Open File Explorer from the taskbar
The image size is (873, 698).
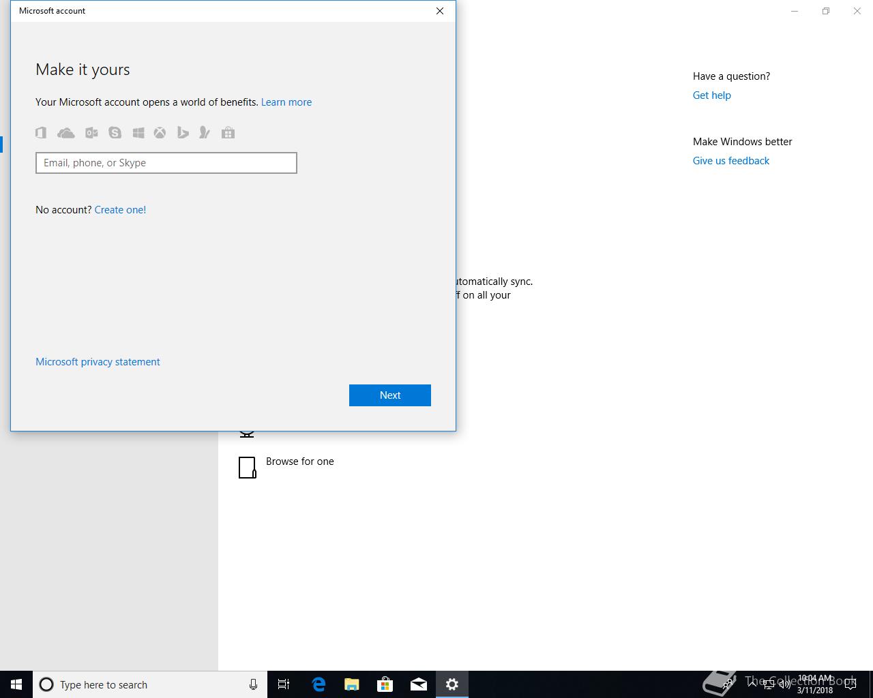352,684
